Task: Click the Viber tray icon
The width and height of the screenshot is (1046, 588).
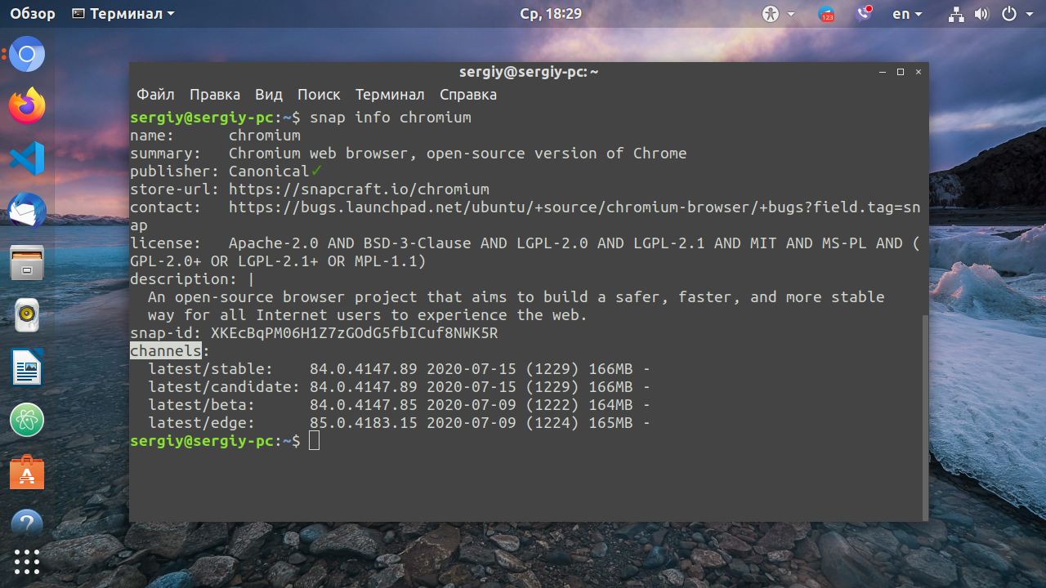Action: 864,14
